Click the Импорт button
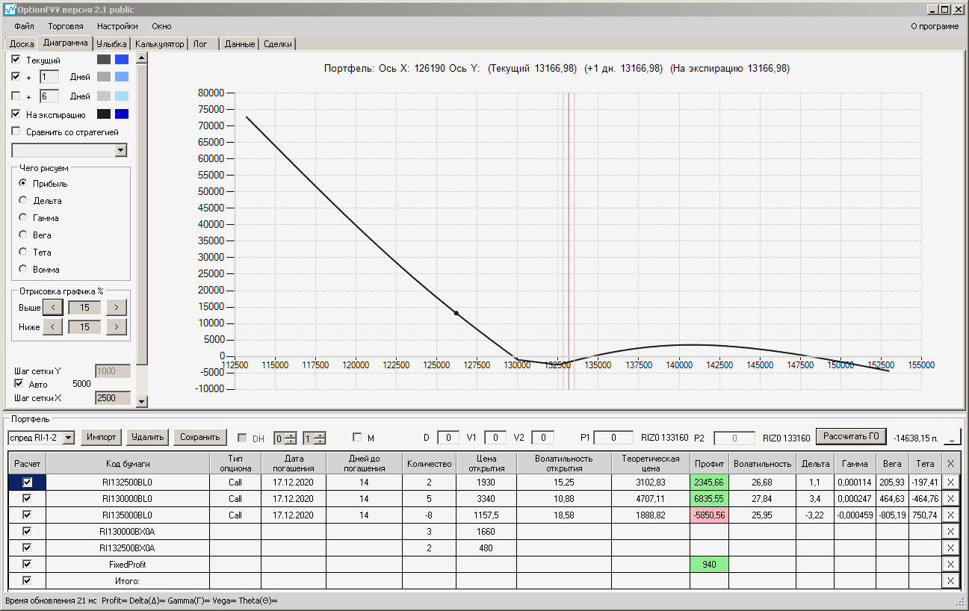The height and width of the screenshot is (611, 969). point(102,438)
